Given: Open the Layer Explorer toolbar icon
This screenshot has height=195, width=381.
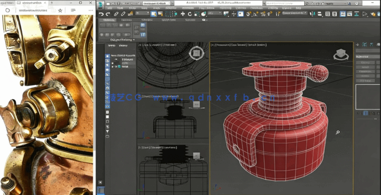Looking at the screenshot, I should [x=335, y=14].
